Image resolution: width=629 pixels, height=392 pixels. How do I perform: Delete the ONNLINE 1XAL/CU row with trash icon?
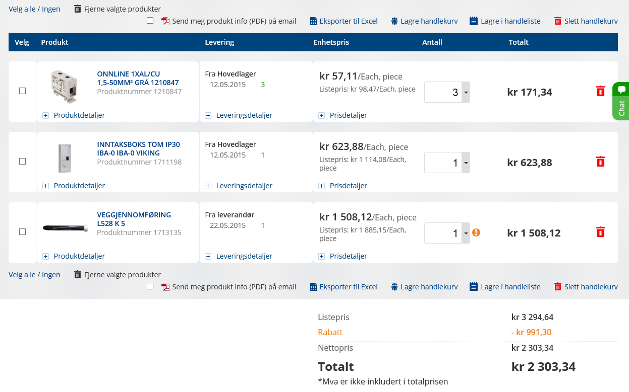pos(600,91)
